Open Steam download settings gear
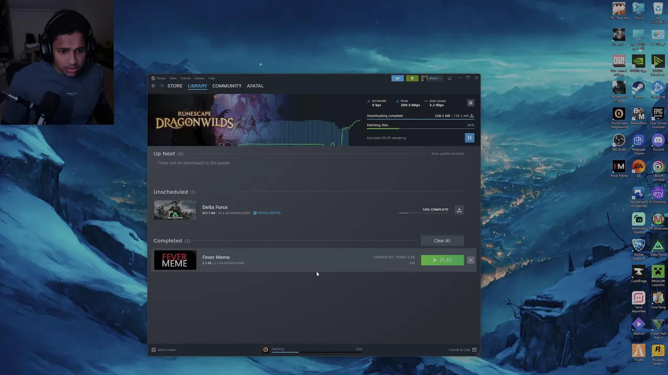Viewport: 668px width, 375px height. [x=470, y=103]
